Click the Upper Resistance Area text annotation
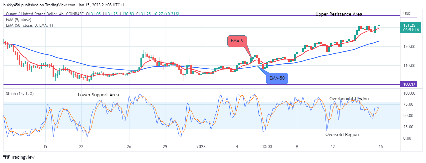The image size is (426, 163). point(339,14)
